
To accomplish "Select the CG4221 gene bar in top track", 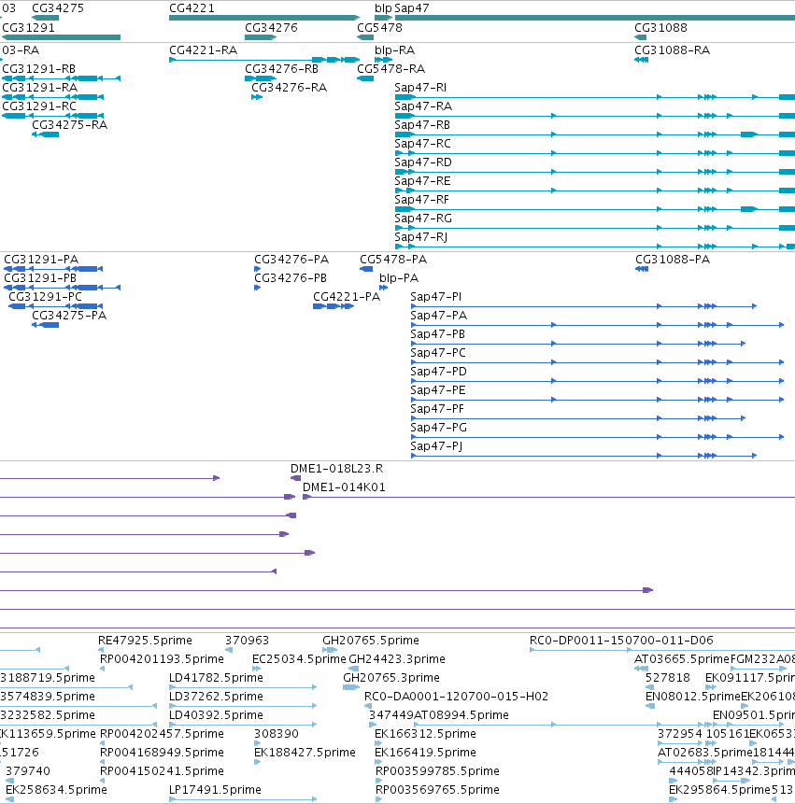I will (x=264, y=18).
